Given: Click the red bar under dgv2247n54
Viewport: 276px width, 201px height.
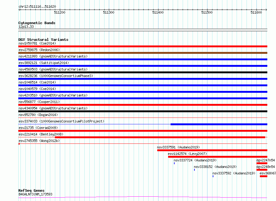Looking at the screenshot, I should pyautogui.click(x=262, y=163).
